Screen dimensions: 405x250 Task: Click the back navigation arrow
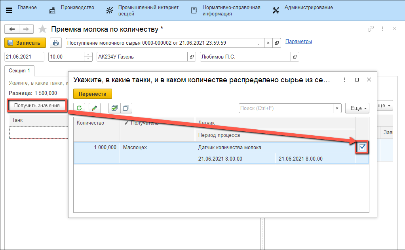12,29
